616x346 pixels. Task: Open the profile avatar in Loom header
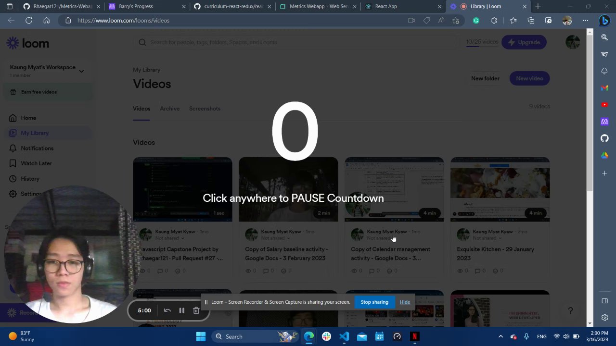(x=573, y=42)
